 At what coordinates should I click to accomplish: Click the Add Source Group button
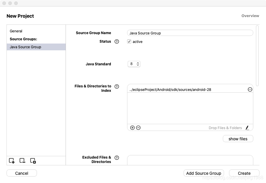point(204,173)
